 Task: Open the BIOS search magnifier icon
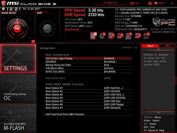point(150,3)
